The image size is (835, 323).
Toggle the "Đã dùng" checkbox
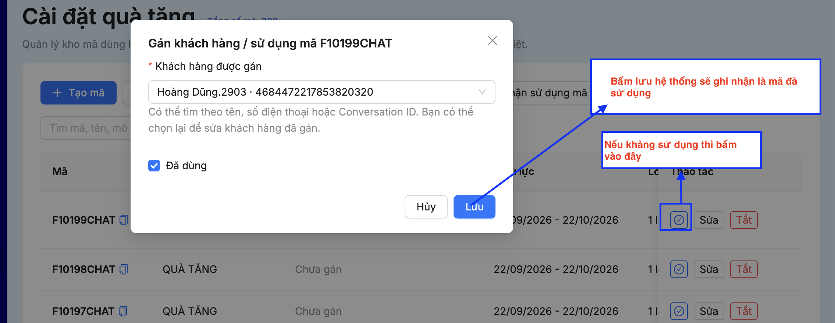click(154, 166)
